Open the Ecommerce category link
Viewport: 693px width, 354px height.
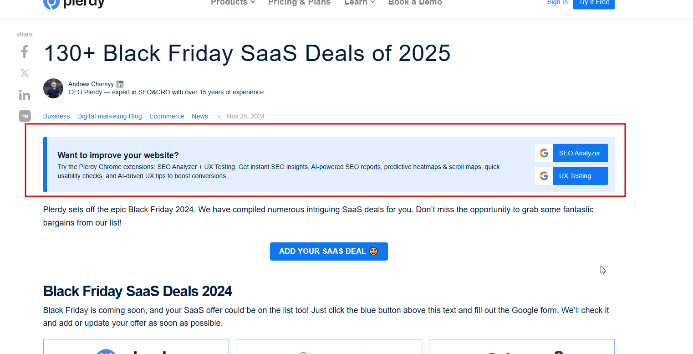[167, 116]
